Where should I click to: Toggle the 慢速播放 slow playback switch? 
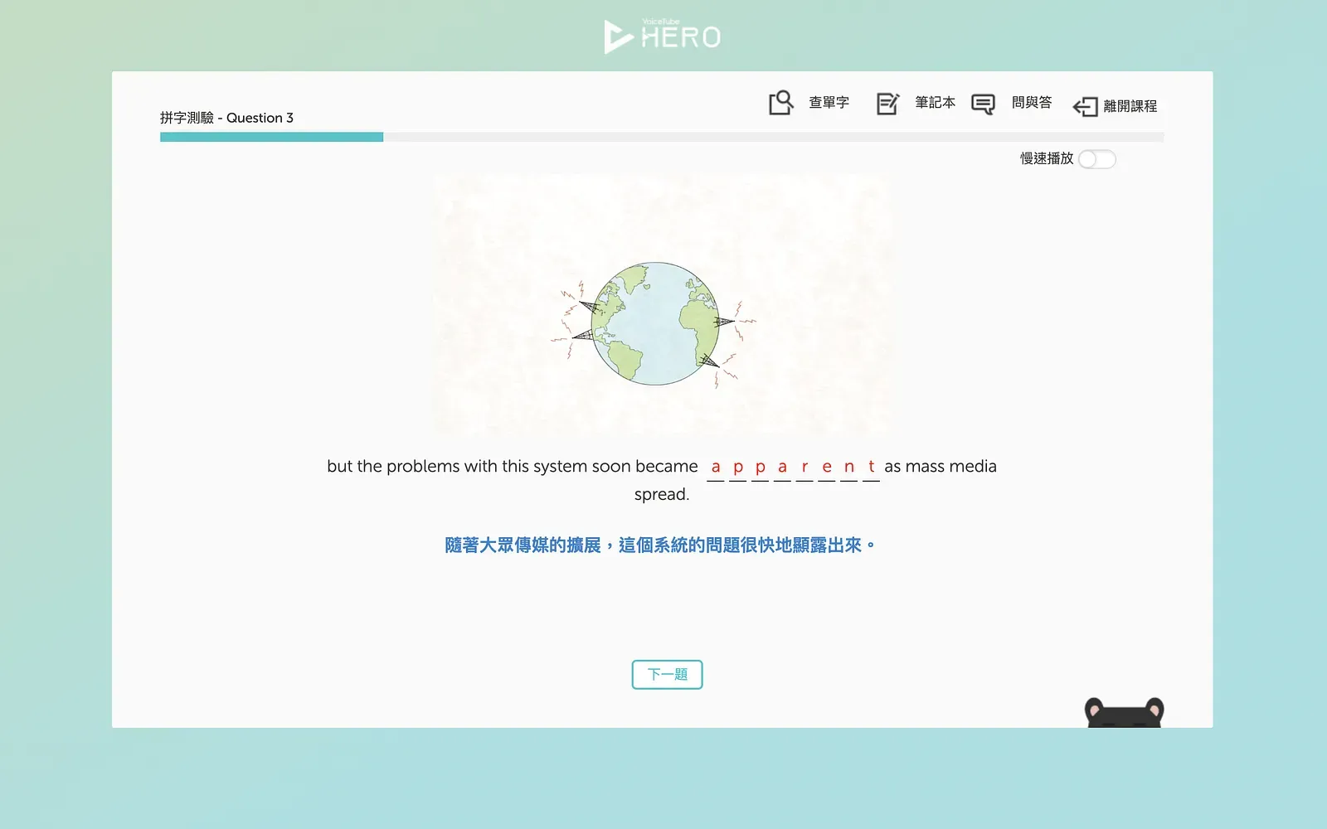(x=1097, y=159)
